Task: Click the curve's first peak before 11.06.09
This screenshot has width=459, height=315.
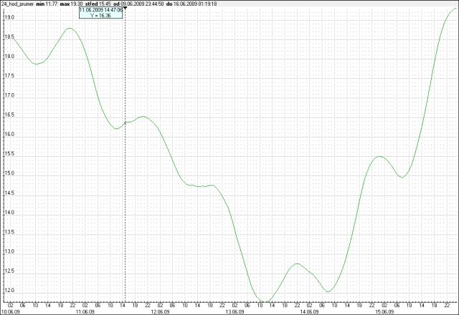Action: 70,29
